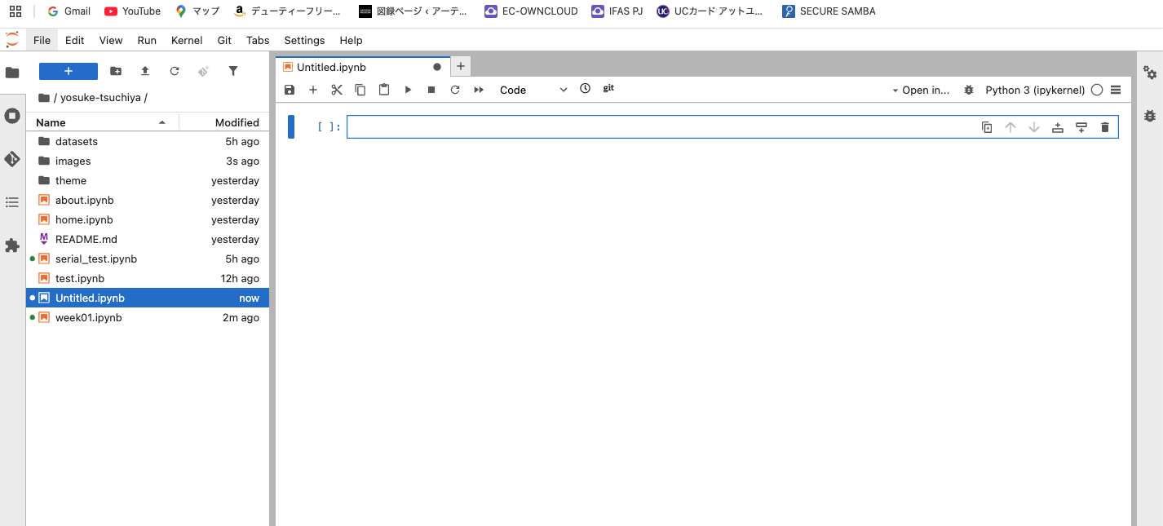Run the current cell with the play button
Image resolution: width=1163 pixels, height=526 pixels.
[x=408, y=90]
